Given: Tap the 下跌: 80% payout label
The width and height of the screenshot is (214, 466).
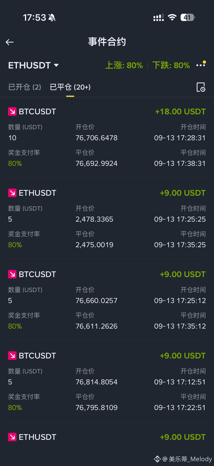Looking at the screenshot, I should point(171,65).
